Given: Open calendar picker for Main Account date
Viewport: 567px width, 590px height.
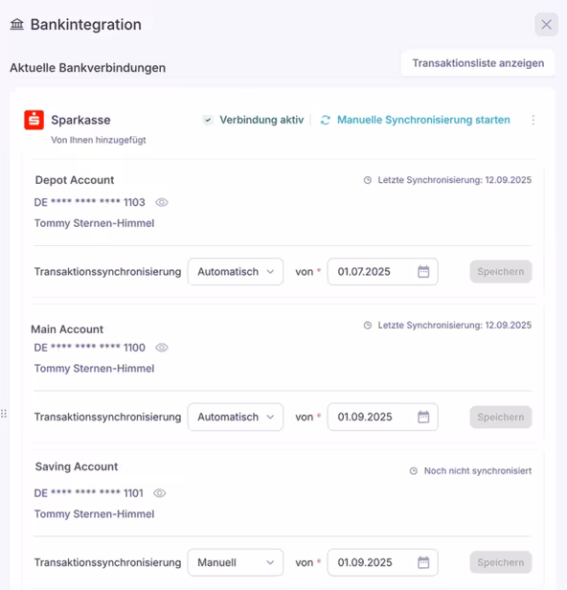Looking at the screenshot, I should [x=423, y=417].
